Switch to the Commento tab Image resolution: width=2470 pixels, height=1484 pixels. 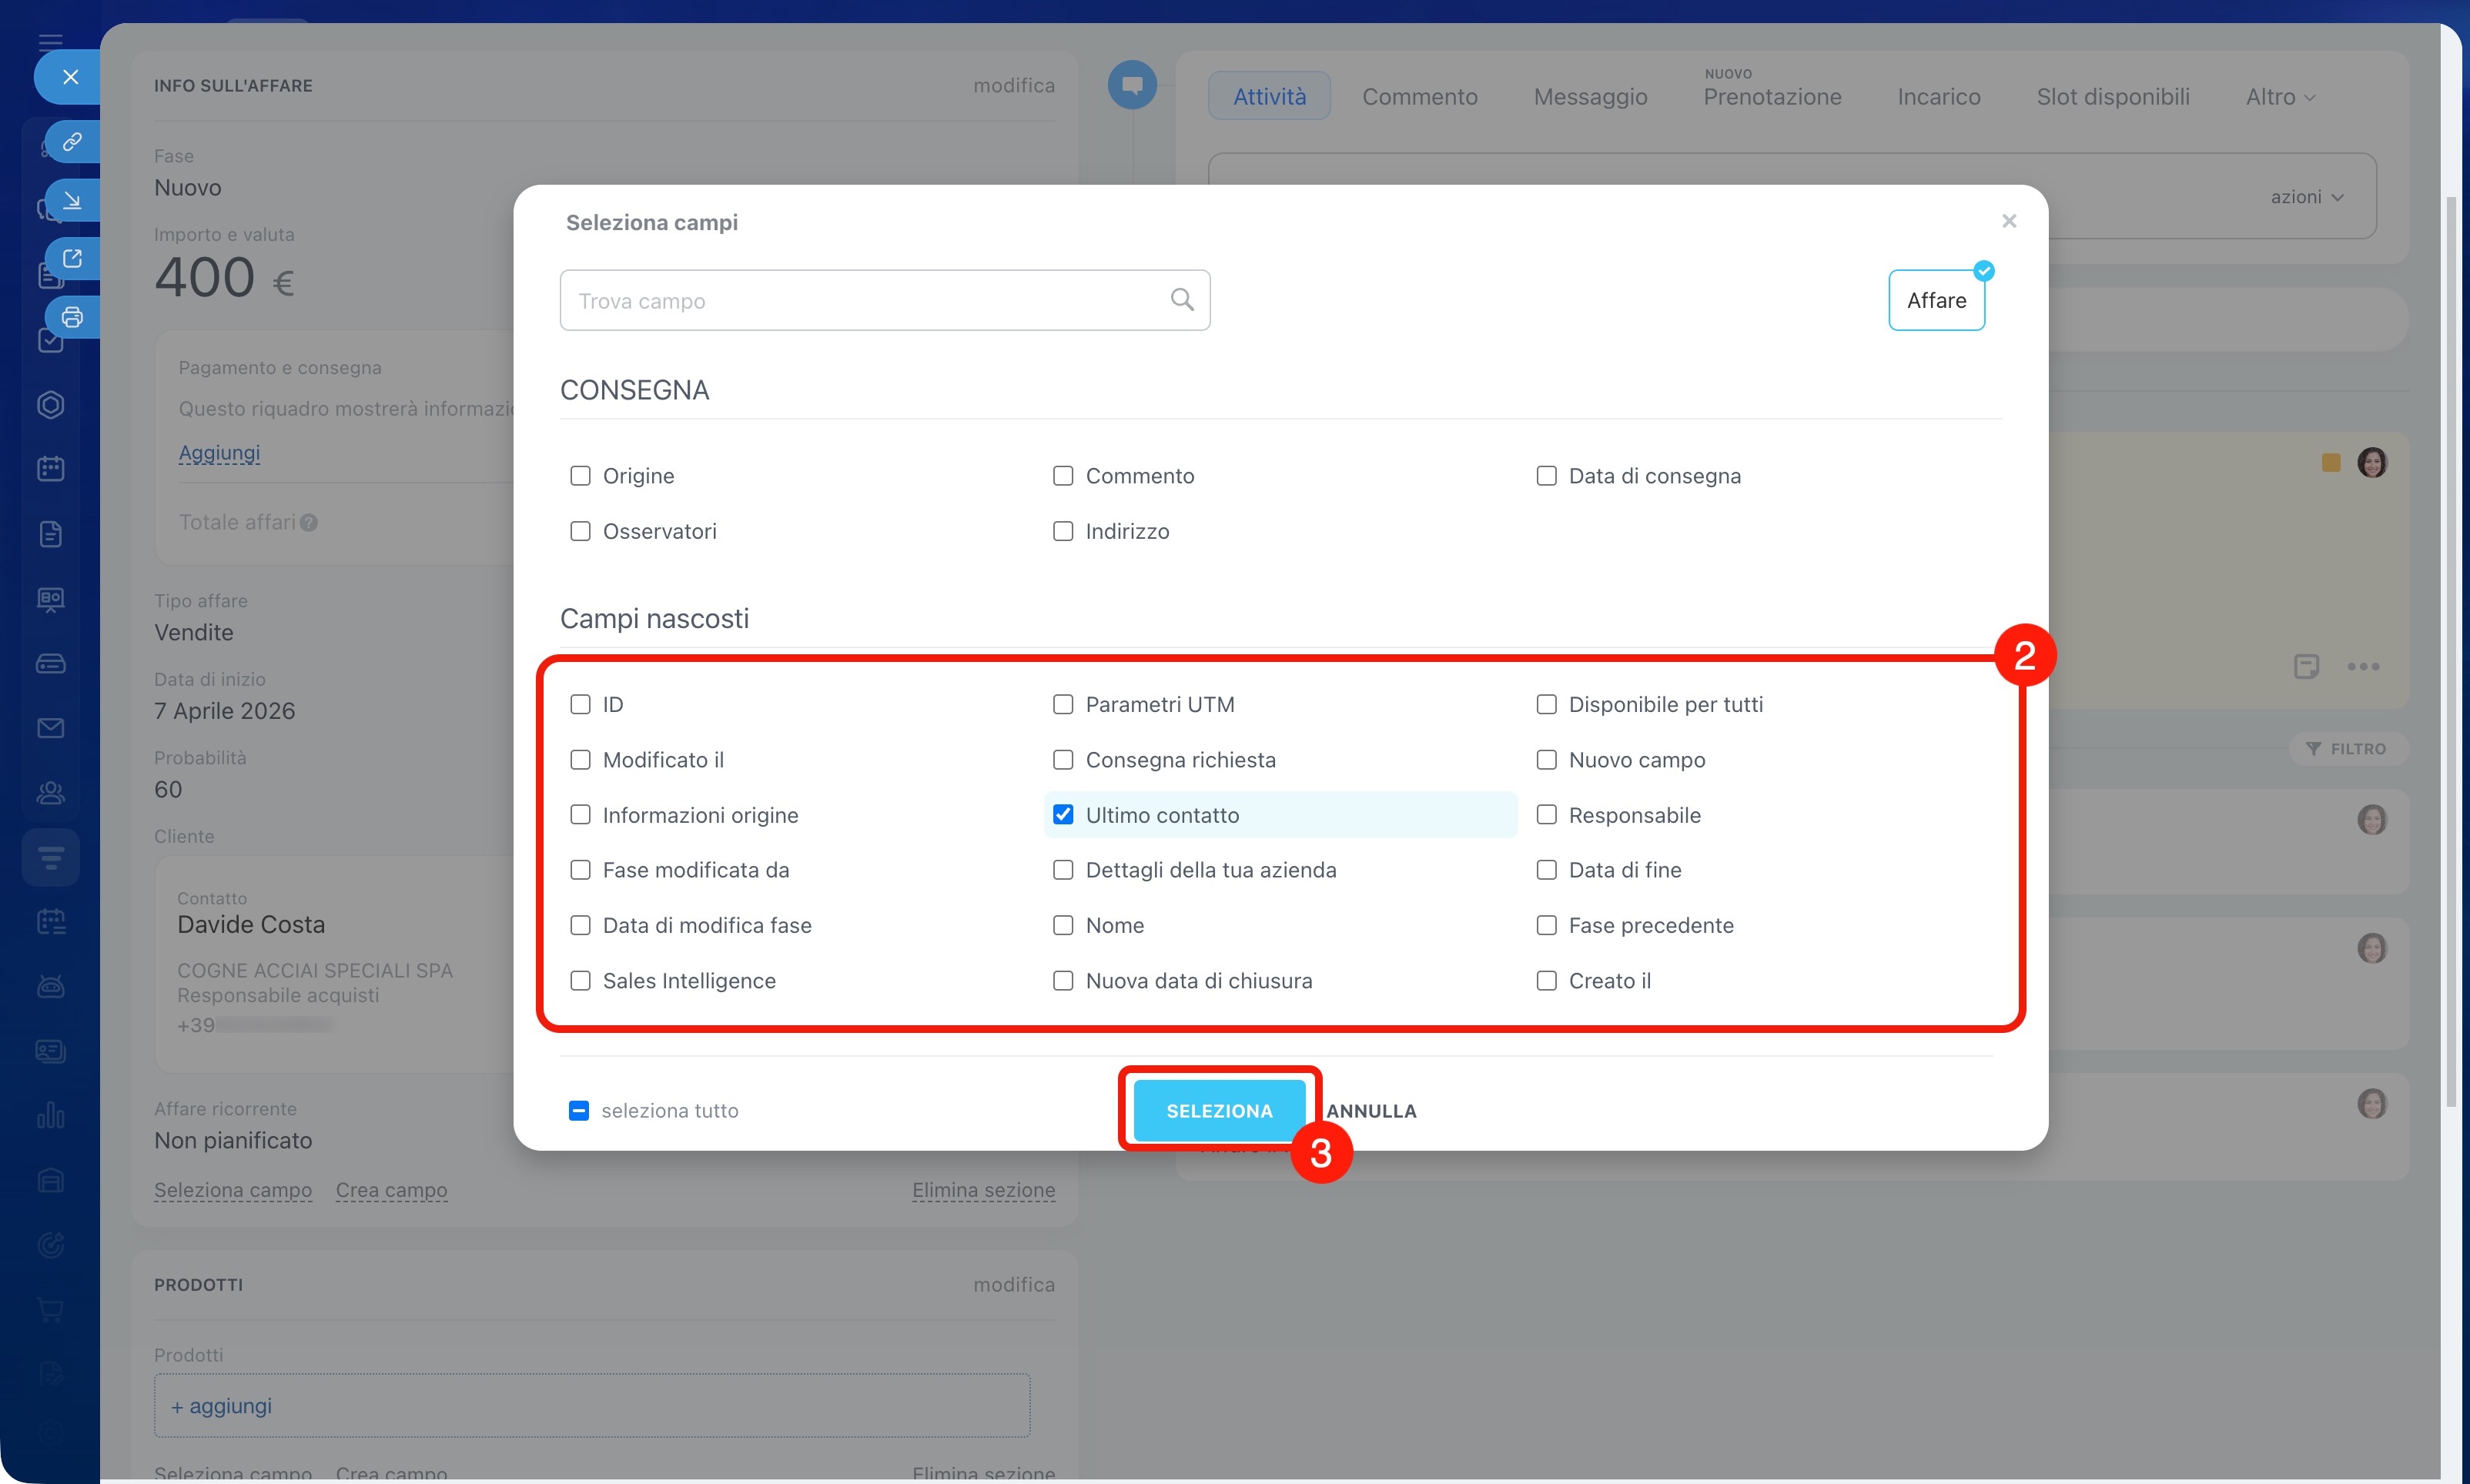click(1419, 97)
